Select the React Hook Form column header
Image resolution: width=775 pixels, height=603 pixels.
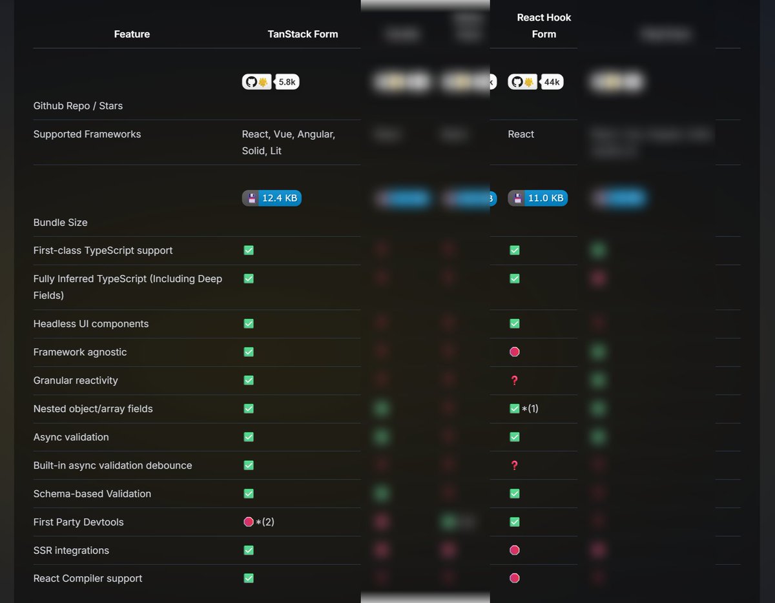click(x=544, y=26)
